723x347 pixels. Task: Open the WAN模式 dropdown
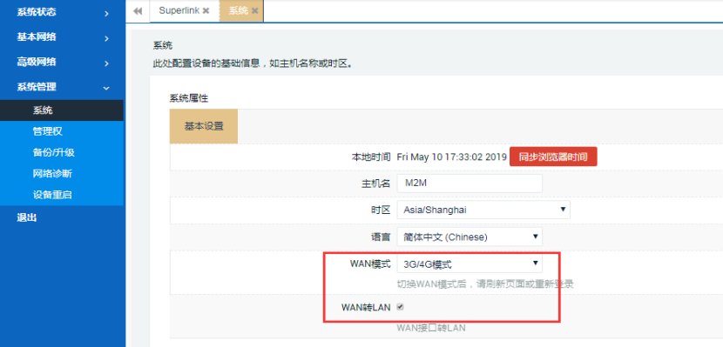[470, 264]
